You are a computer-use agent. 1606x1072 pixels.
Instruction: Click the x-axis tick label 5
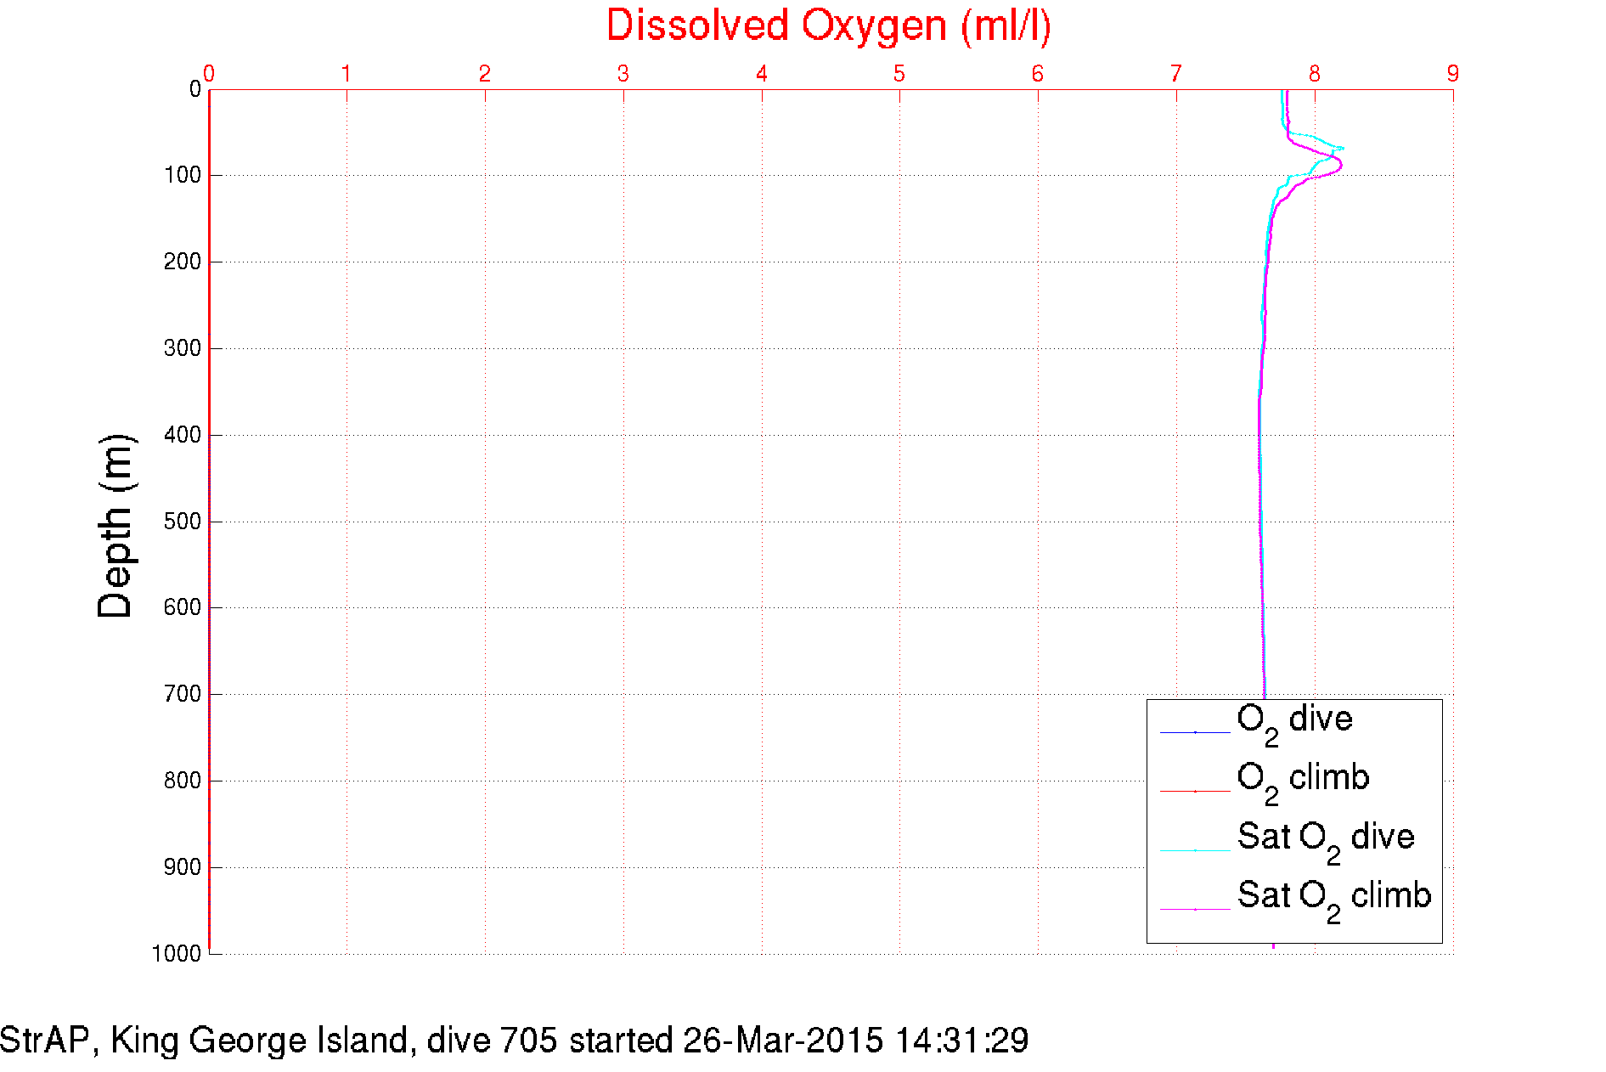[x=899, y=74]
